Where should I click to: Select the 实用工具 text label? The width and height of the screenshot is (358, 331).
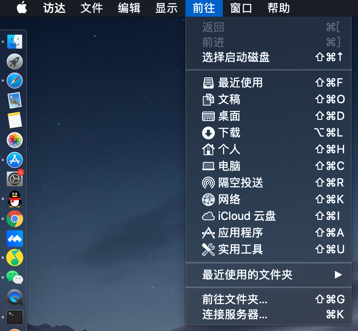pyautogui.click(x=240, y=250)
